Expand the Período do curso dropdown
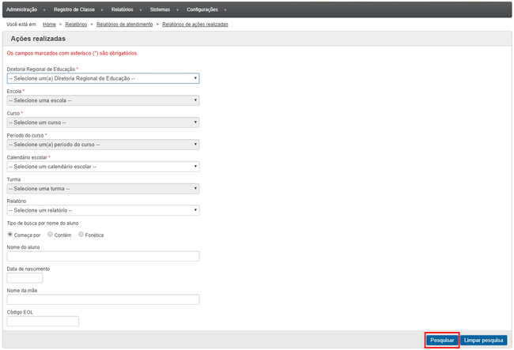Viewport: 514px width, 350px height. point(103,145)
